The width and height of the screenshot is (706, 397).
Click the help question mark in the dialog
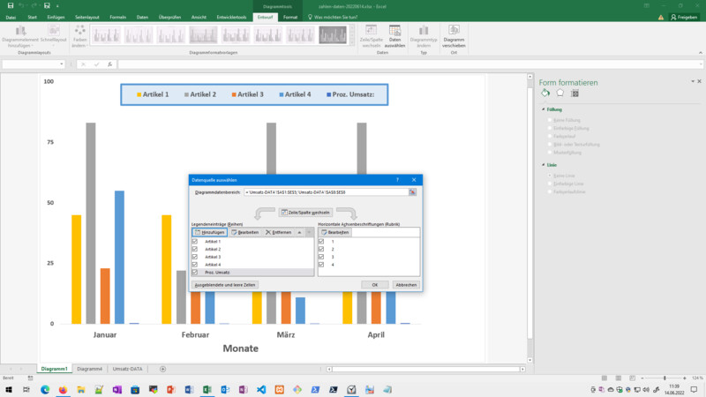397,180
